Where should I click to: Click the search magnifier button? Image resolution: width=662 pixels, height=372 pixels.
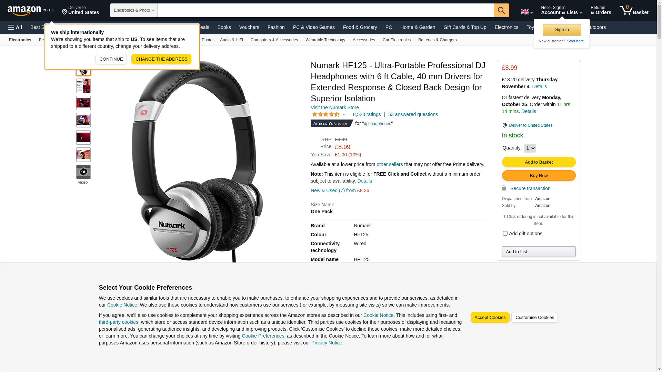[x=501, y=10]
